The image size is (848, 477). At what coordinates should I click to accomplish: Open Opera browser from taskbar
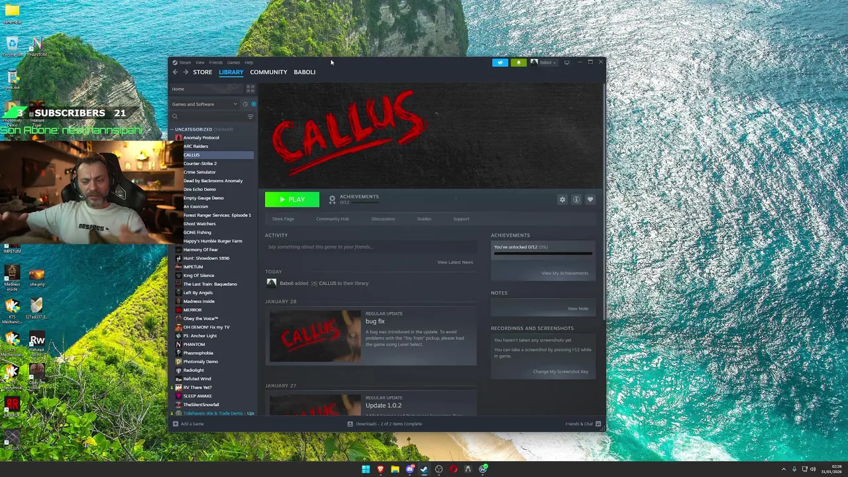click(x=453, y=469)
